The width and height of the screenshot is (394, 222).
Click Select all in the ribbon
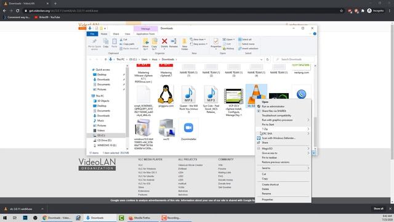click(x=245, y=39)
